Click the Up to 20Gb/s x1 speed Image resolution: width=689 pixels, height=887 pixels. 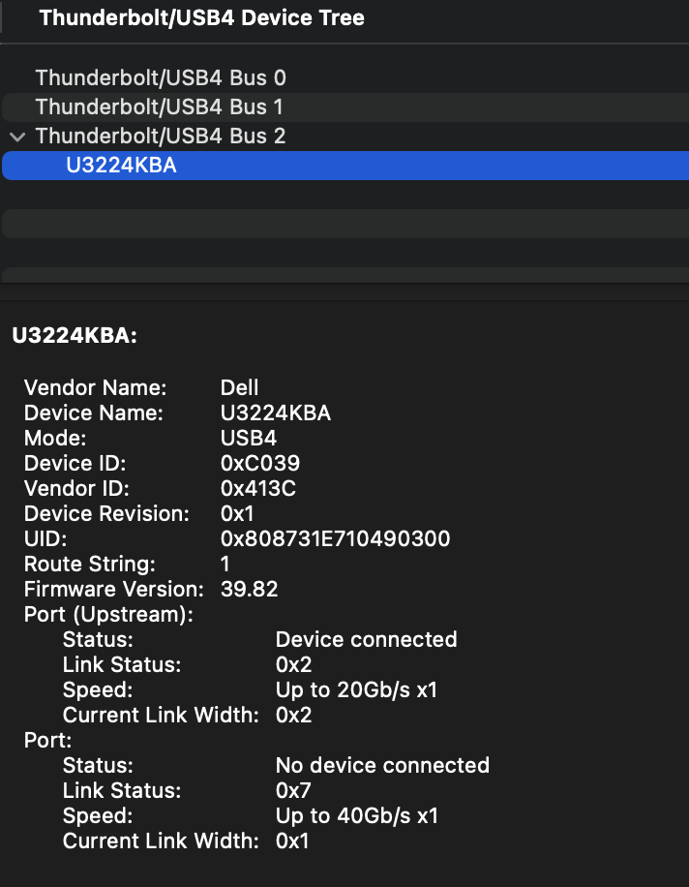pyautogui.click(x=357, y=689)
